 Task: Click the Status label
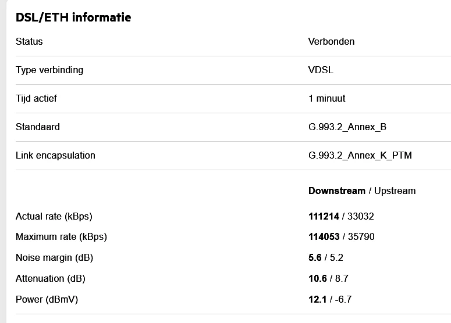click(x=29, y=42)
